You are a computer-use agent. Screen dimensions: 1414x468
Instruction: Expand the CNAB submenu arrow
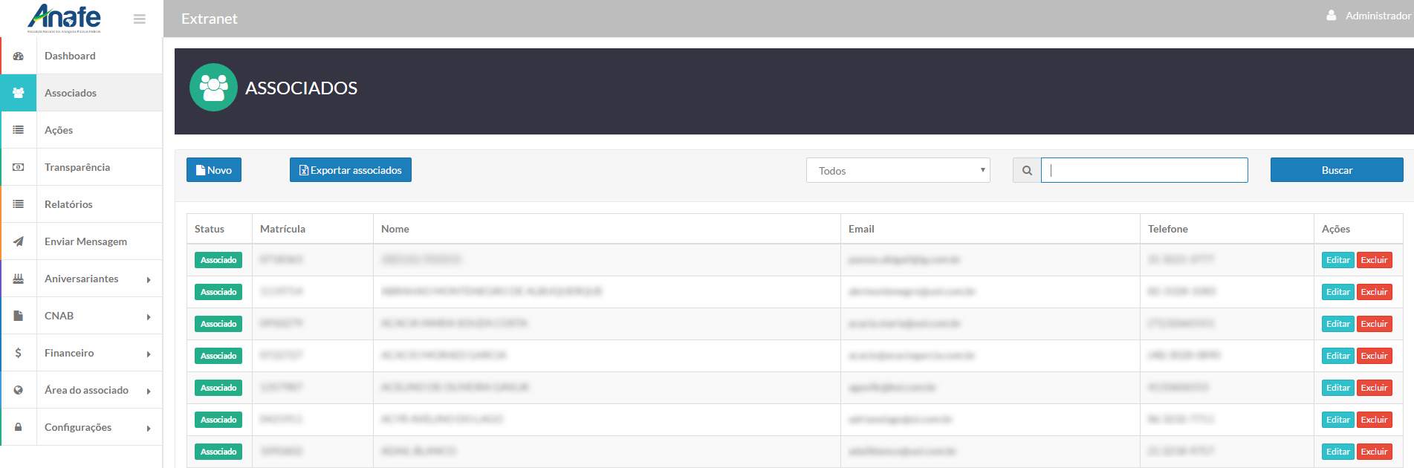149,317
